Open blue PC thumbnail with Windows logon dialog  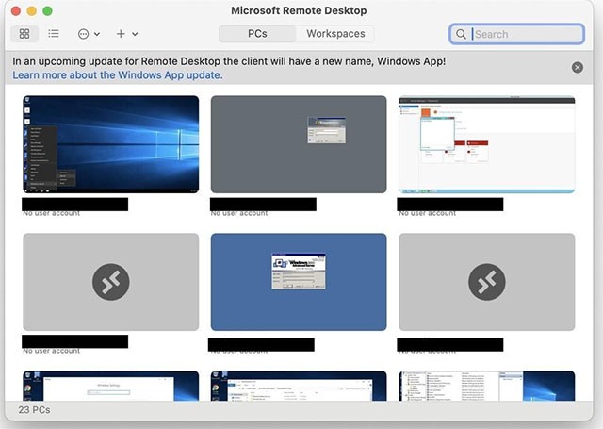click(x=299, y=282)
